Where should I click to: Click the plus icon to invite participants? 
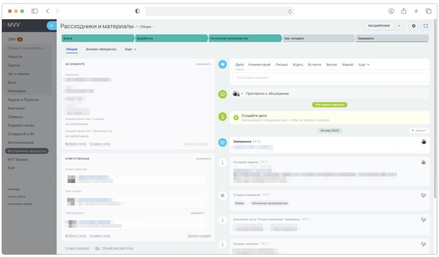pyautogui.click(x=242, y=94)
